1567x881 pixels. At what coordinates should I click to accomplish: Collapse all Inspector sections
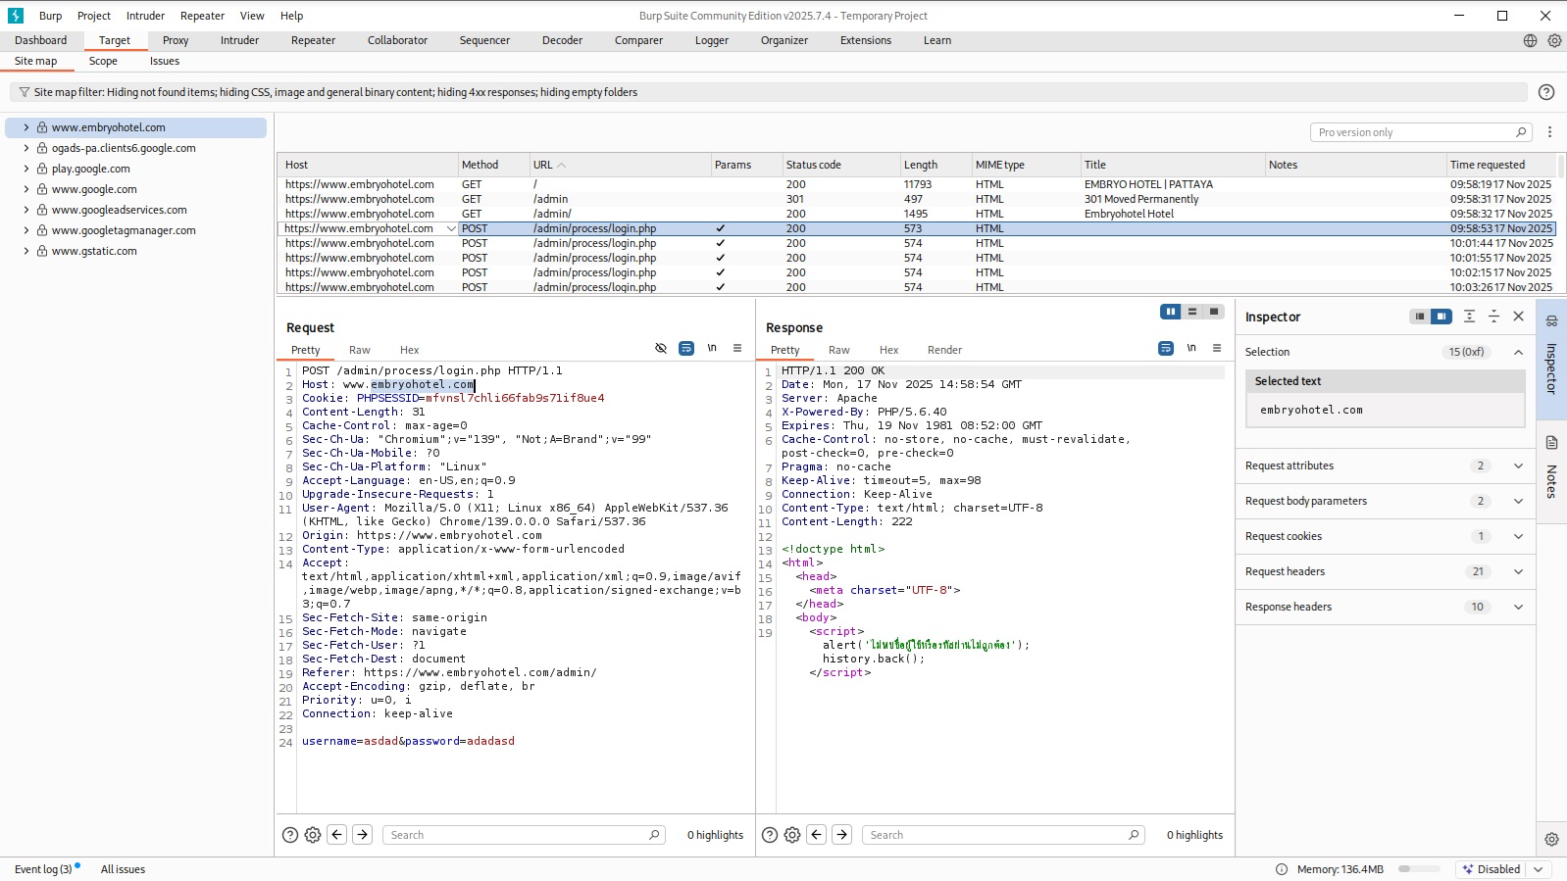(1493, 317)
